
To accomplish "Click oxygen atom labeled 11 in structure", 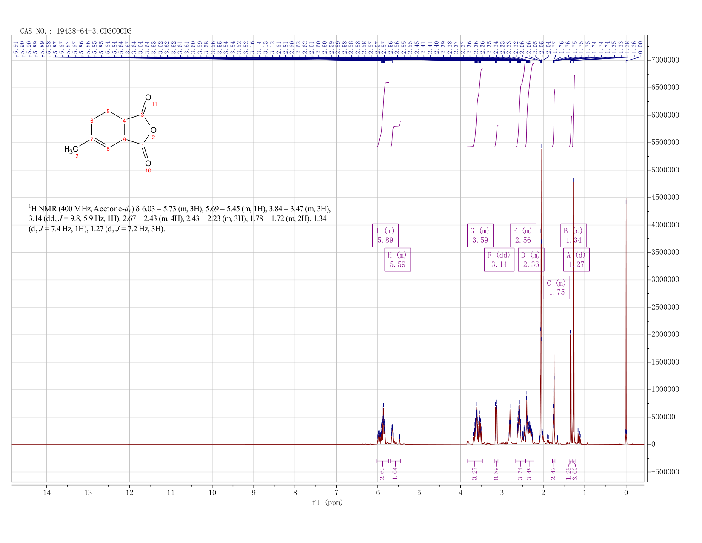I will (x=148, y=98).
